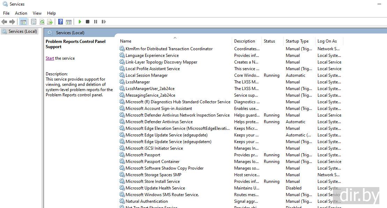Select the Microsoft Defender Antivirus Service row
This screenshot has width=387, height=208.
pyautogui.click(x=159, y=122)
